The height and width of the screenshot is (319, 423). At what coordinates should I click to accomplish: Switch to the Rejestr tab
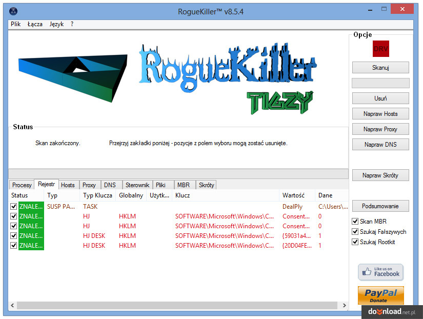click(46, 184)
